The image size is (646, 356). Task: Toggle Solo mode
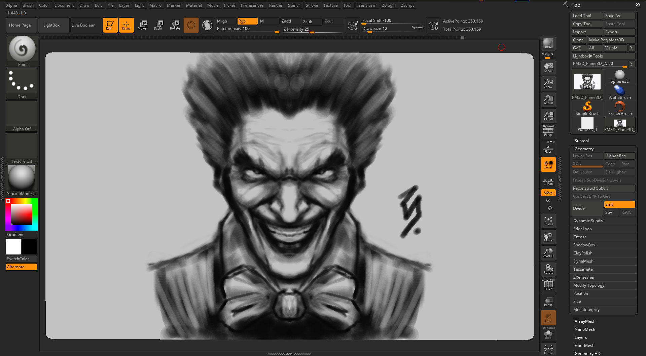click(x=548, y=334)
